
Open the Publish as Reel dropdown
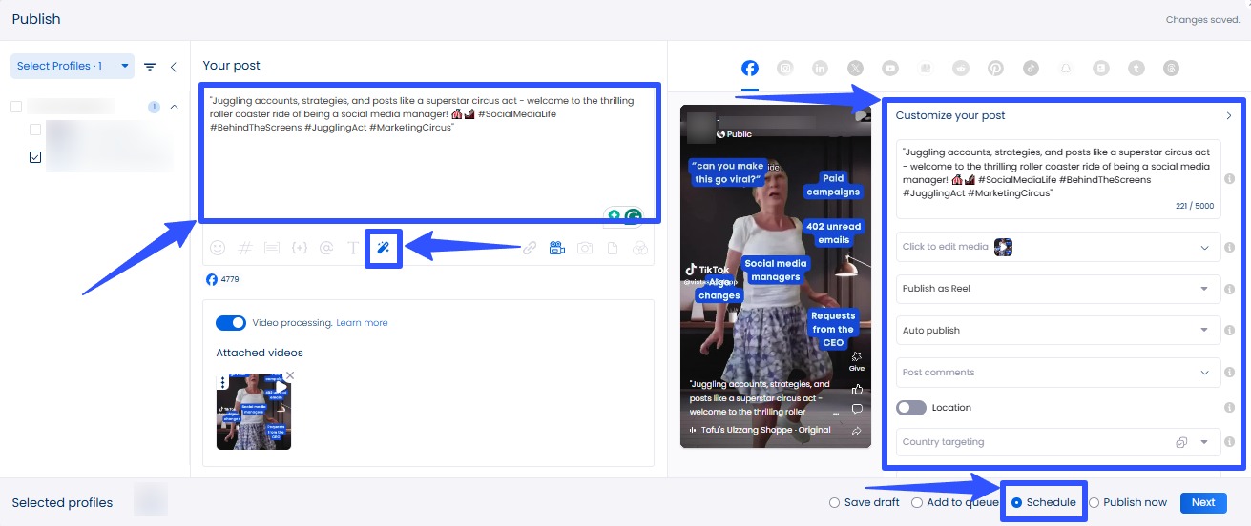click(x=1056, y=289)
